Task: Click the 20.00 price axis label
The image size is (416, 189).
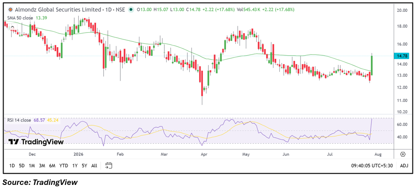Action: (x=402, y=10)
